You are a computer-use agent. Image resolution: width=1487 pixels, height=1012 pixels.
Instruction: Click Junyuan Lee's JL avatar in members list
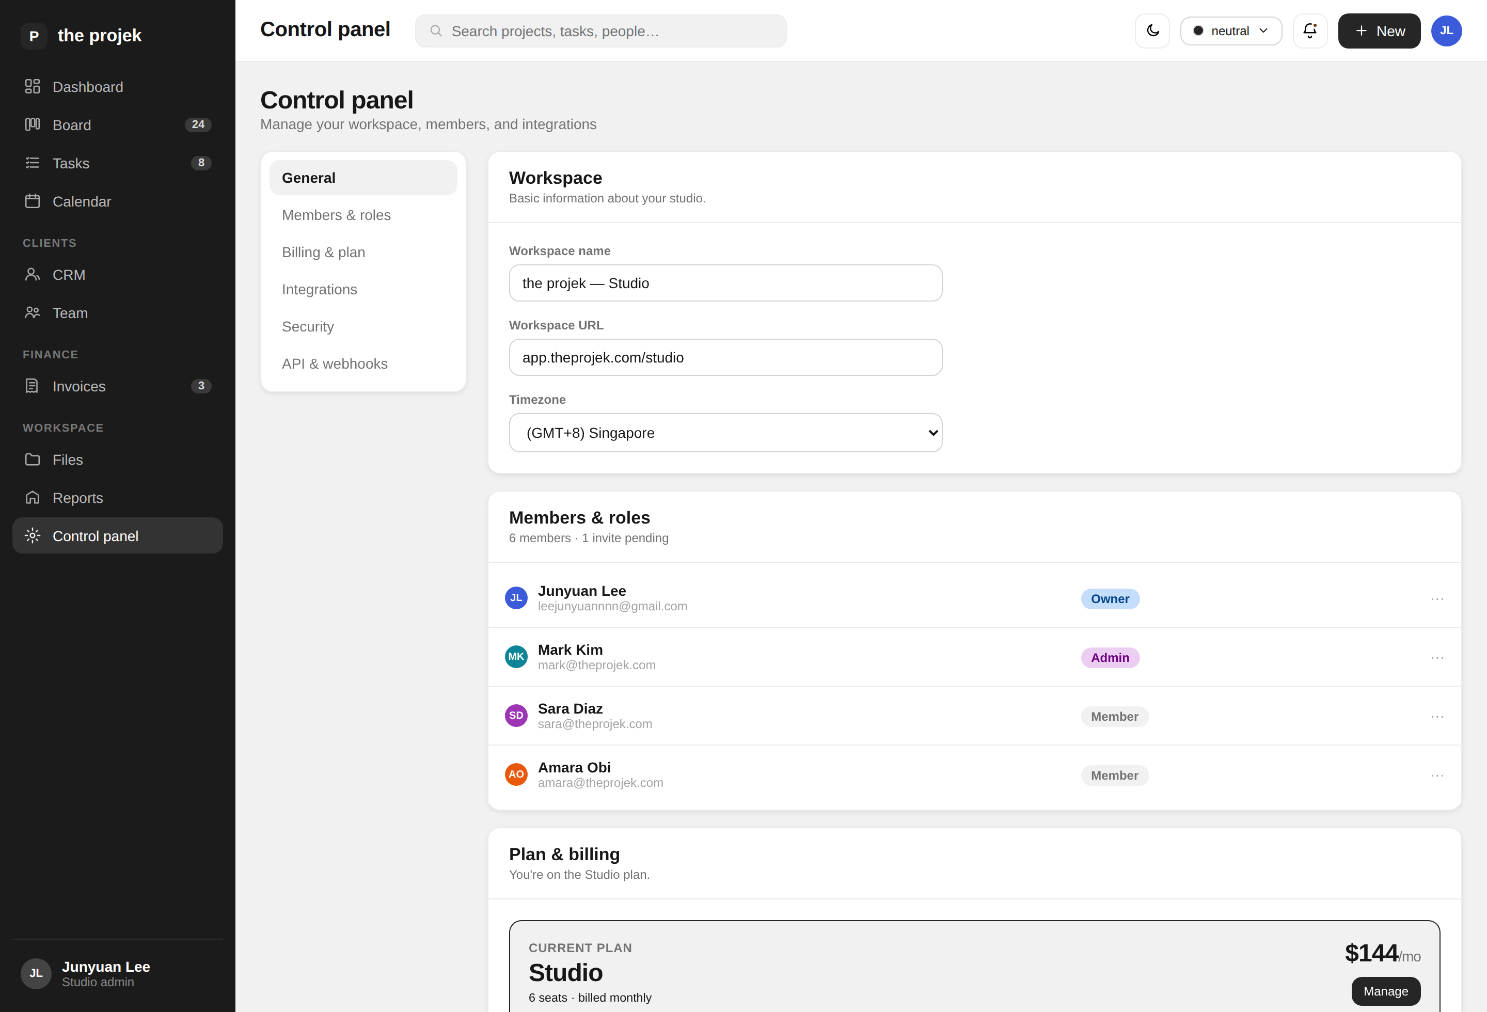(x=516, y=597)
